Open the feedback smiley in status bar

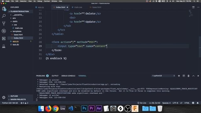coord(193,103)
